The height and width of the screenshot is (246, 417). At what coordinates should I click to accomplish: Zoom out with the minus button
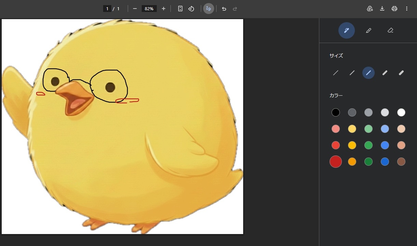tap(135, 9)
